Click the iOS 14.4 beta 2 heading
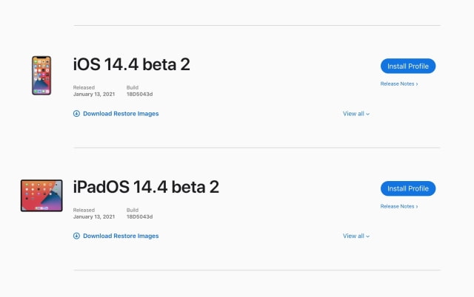474x297 pixels. [132, 64]
